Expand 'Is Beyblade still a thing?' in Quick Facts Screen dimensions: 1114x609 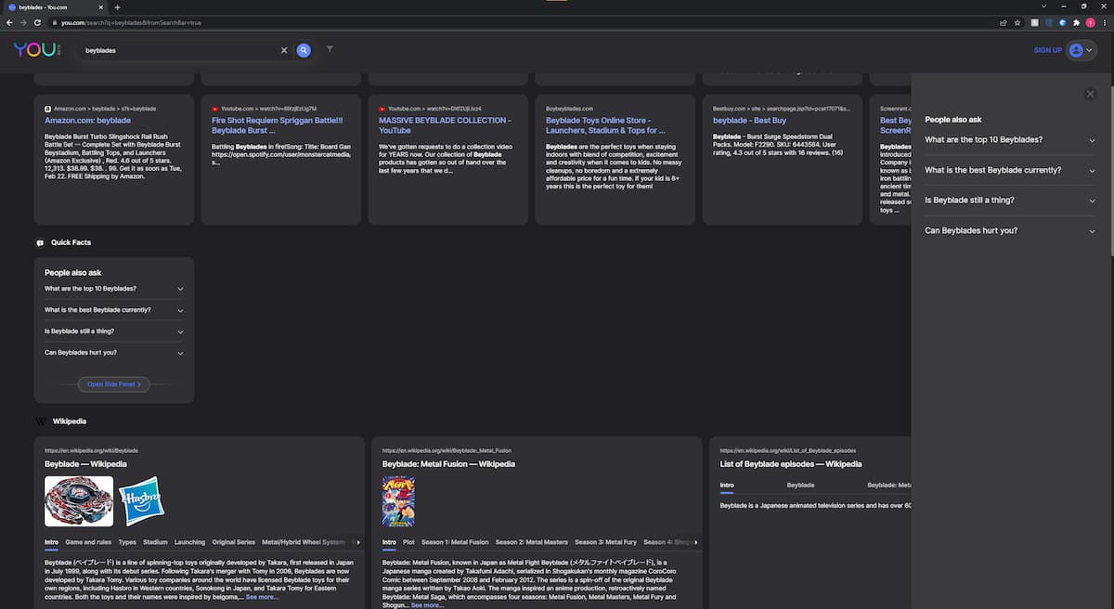click(x=114, y=331)
